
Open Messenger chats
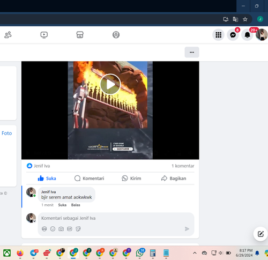click(x=233, y=35)
